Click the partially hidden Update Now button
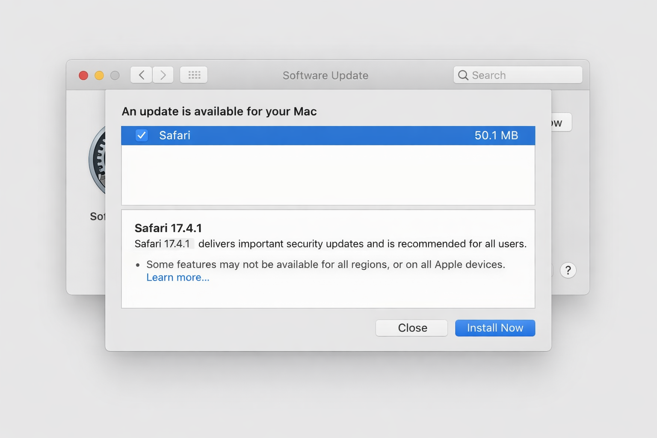The image size is (657, 438). coord(561,123)
